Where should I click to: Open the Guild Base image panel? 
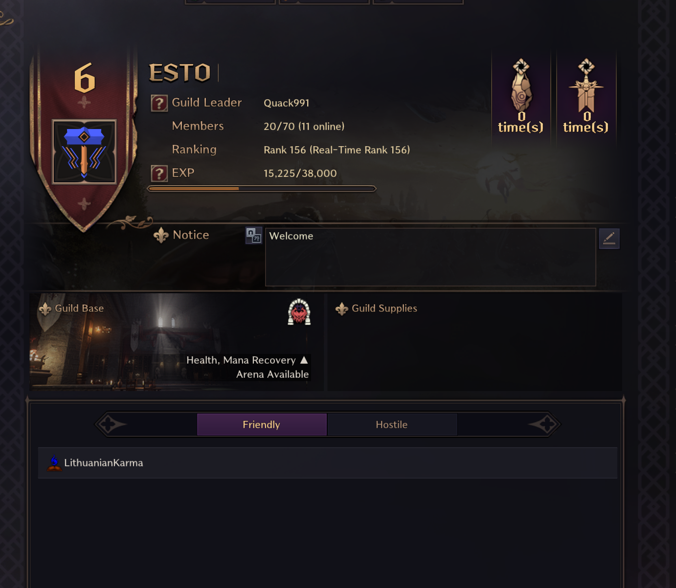pyautogui.click(x=177, y=342)
